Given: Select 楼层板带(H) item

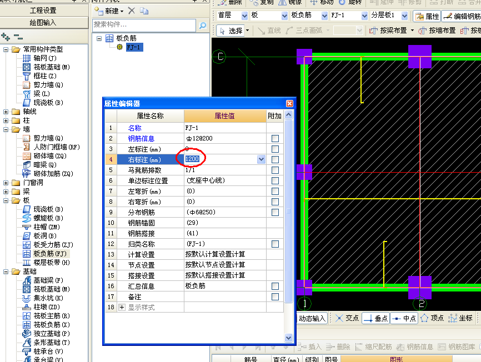Looking at the screenshot, I should (x=52, y=263).
